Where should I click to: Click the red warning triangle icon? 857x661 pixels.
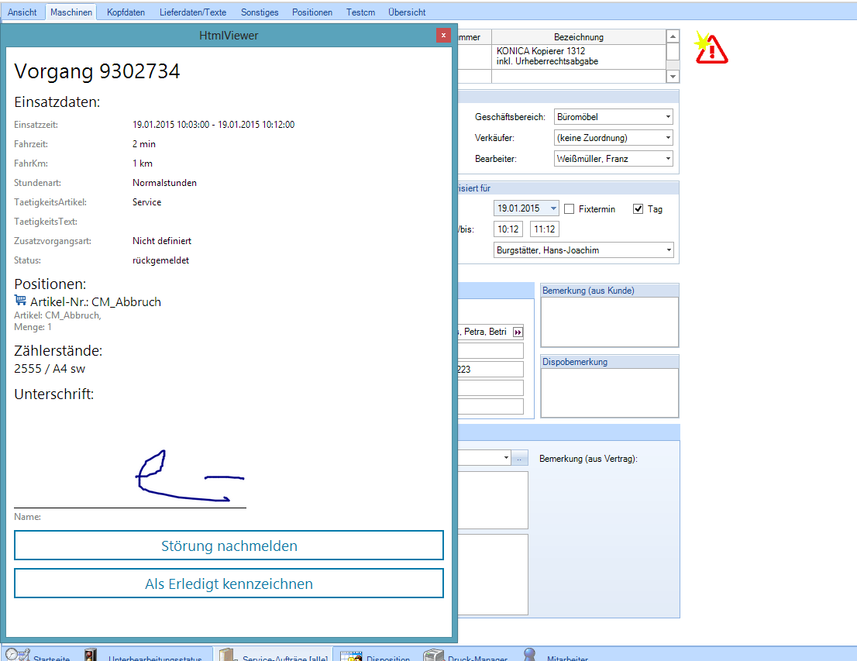pos(711,48)
